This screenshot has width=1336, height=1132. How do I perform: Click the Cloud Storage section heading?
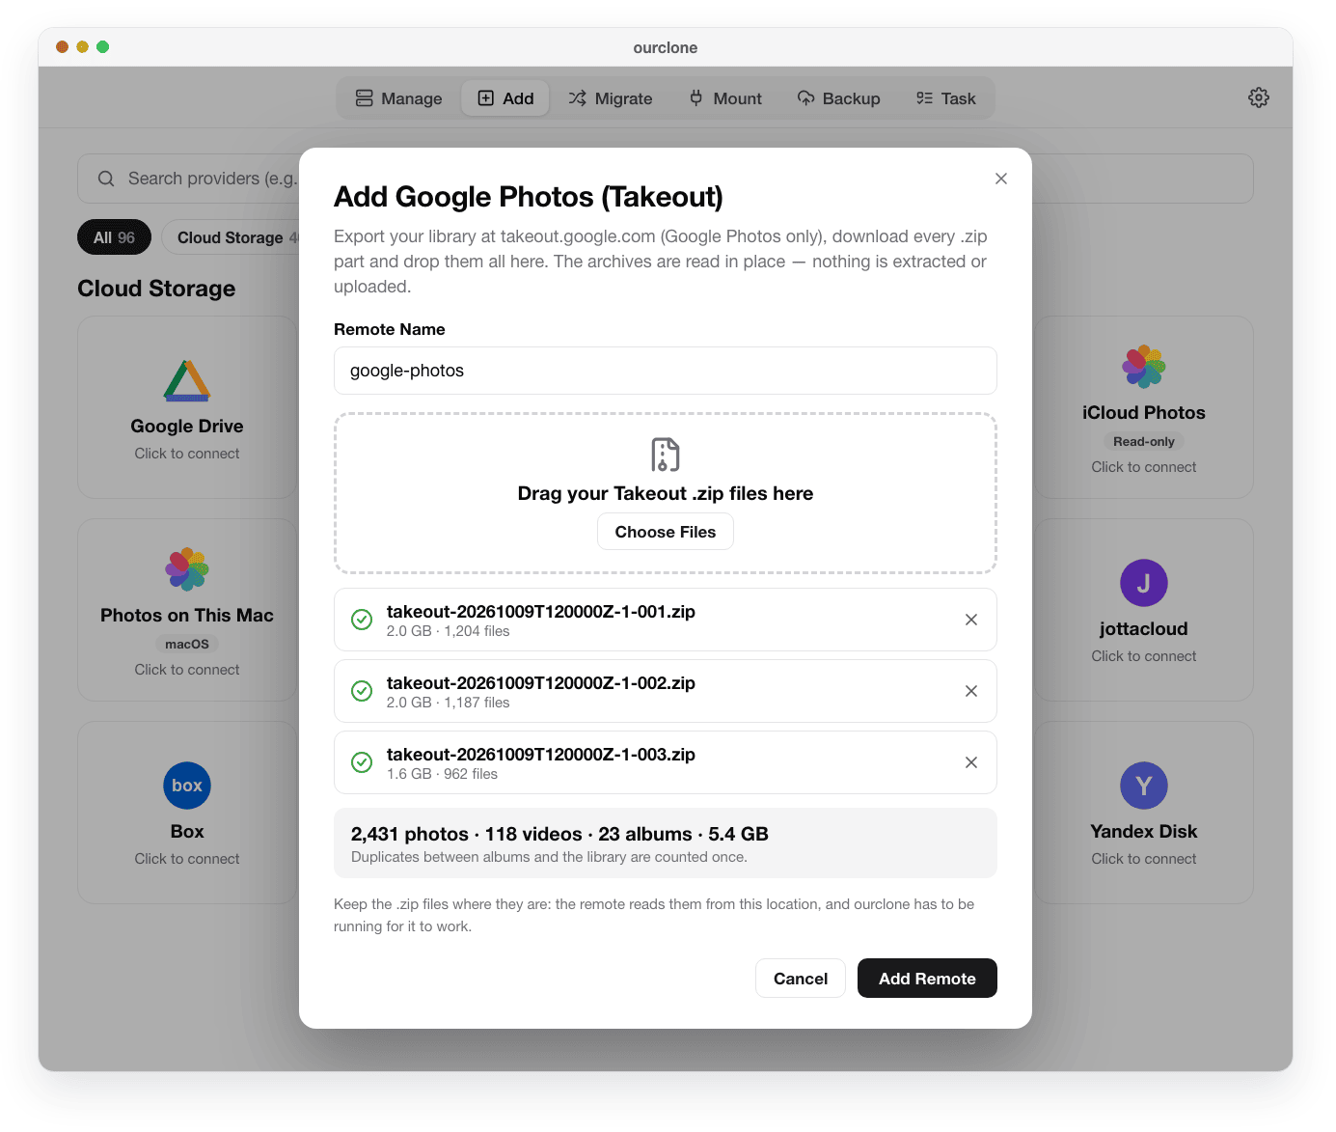coord(156,289)
